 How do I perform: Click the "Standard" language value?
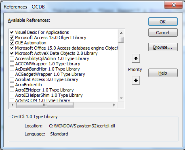[59, 134]
